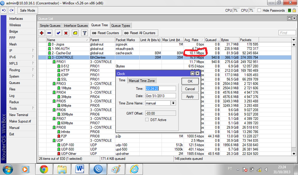Click Apply in the Clock dialog
The width and height of the screenshot is (298, 175).
(190, 97)
